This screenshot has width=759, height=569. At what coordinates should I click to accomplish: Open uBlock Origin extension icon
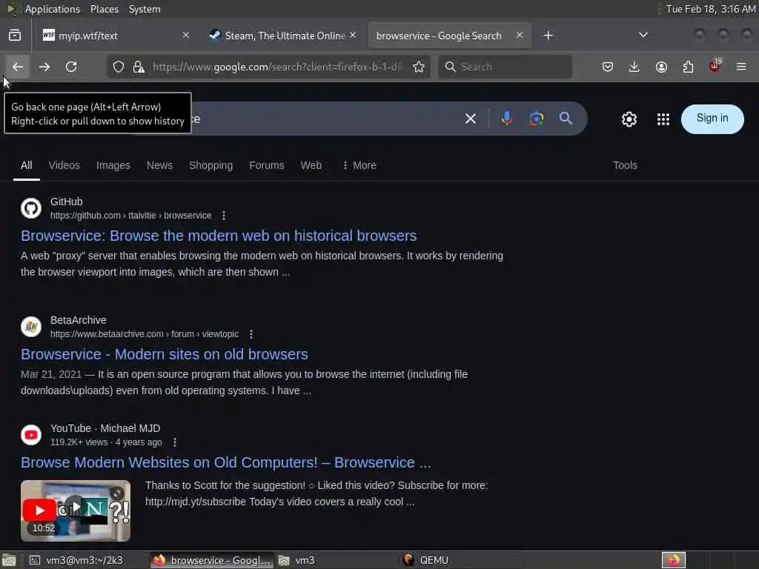715,66
